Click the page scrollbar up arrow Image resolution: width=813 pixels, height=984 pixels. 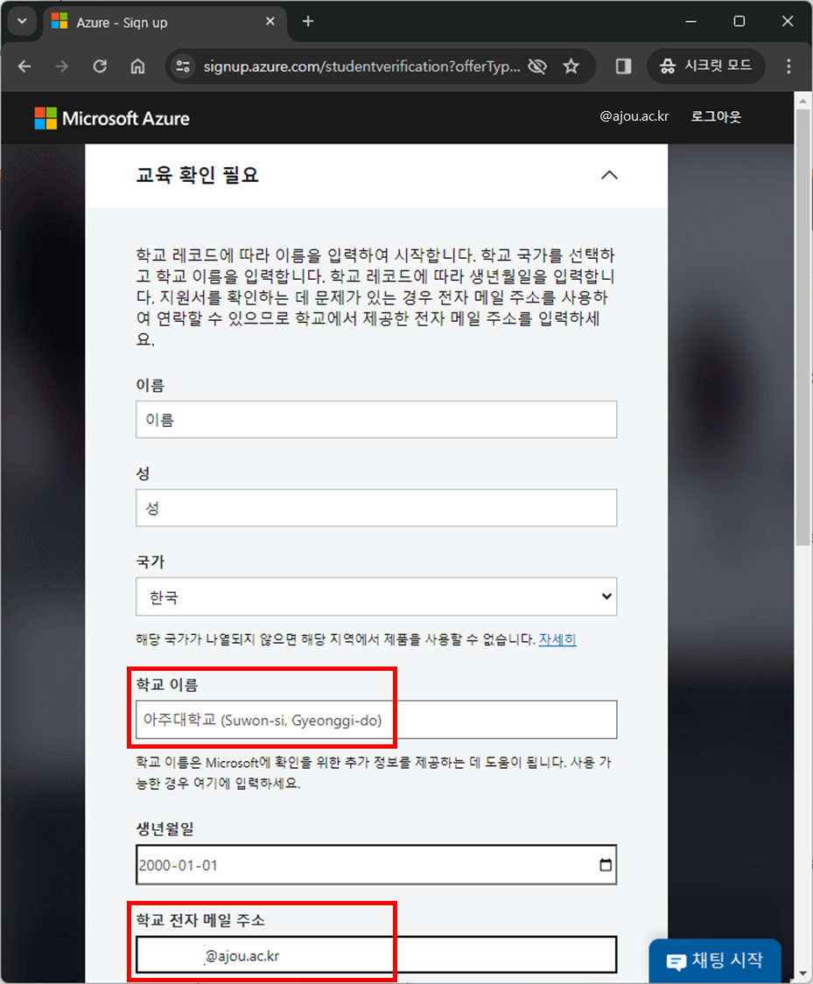click(803, 101)
